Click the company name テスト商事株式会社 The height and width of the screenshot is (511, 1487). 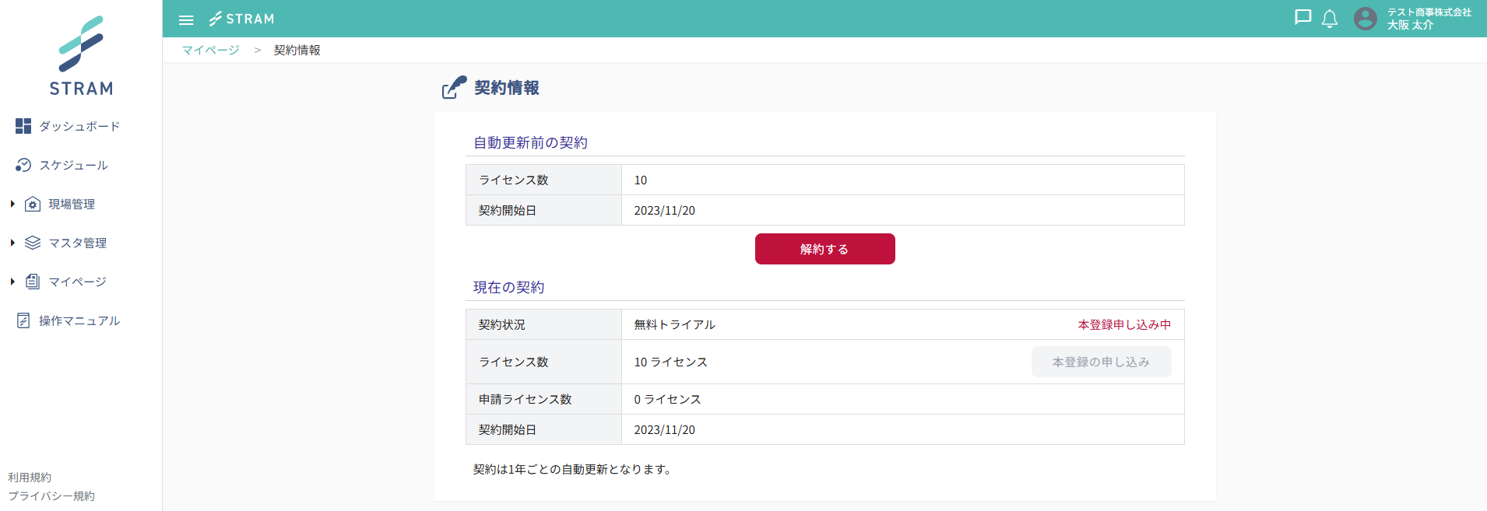tap(1429, 12)
